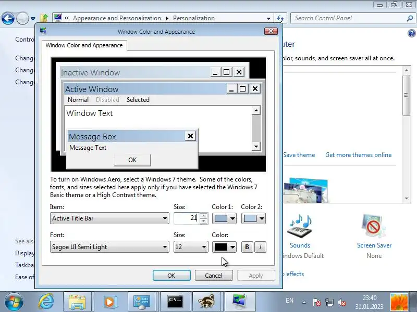Launch Internet Explorer from taskbar
417x312 pixels.
pyautogui.click(x=46, y=302)
